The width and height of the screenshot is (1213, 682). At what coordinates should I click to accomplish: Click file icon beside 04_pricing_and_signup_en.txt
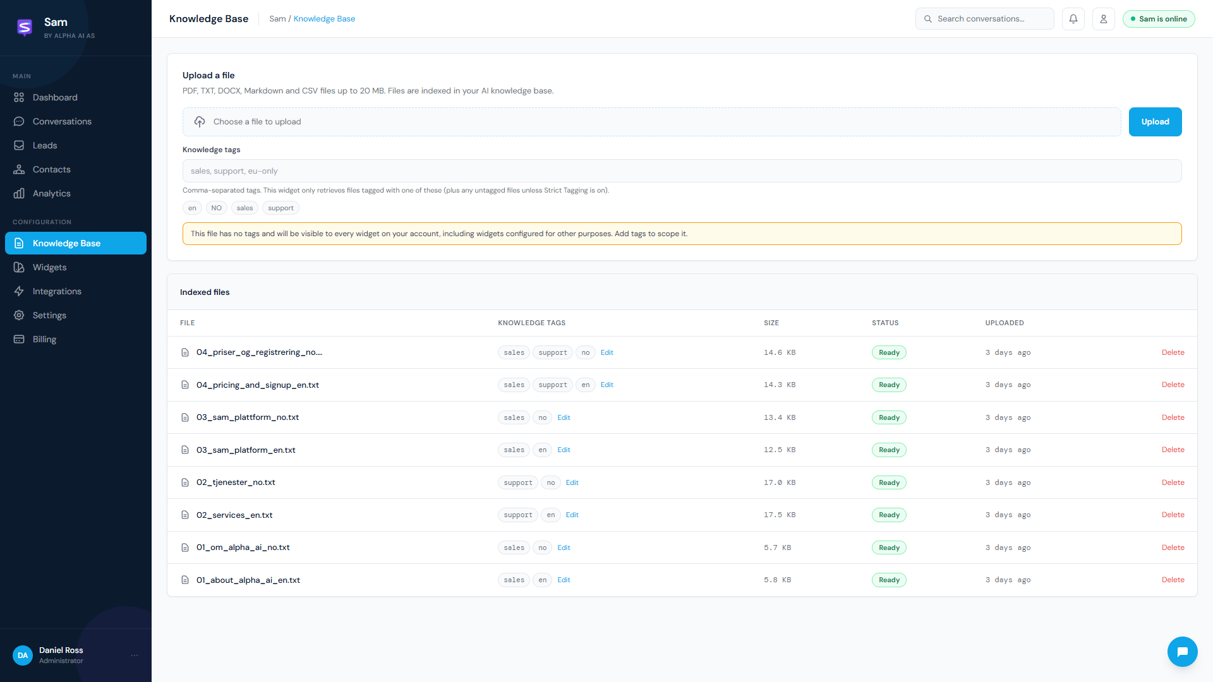tap(185, 385)
